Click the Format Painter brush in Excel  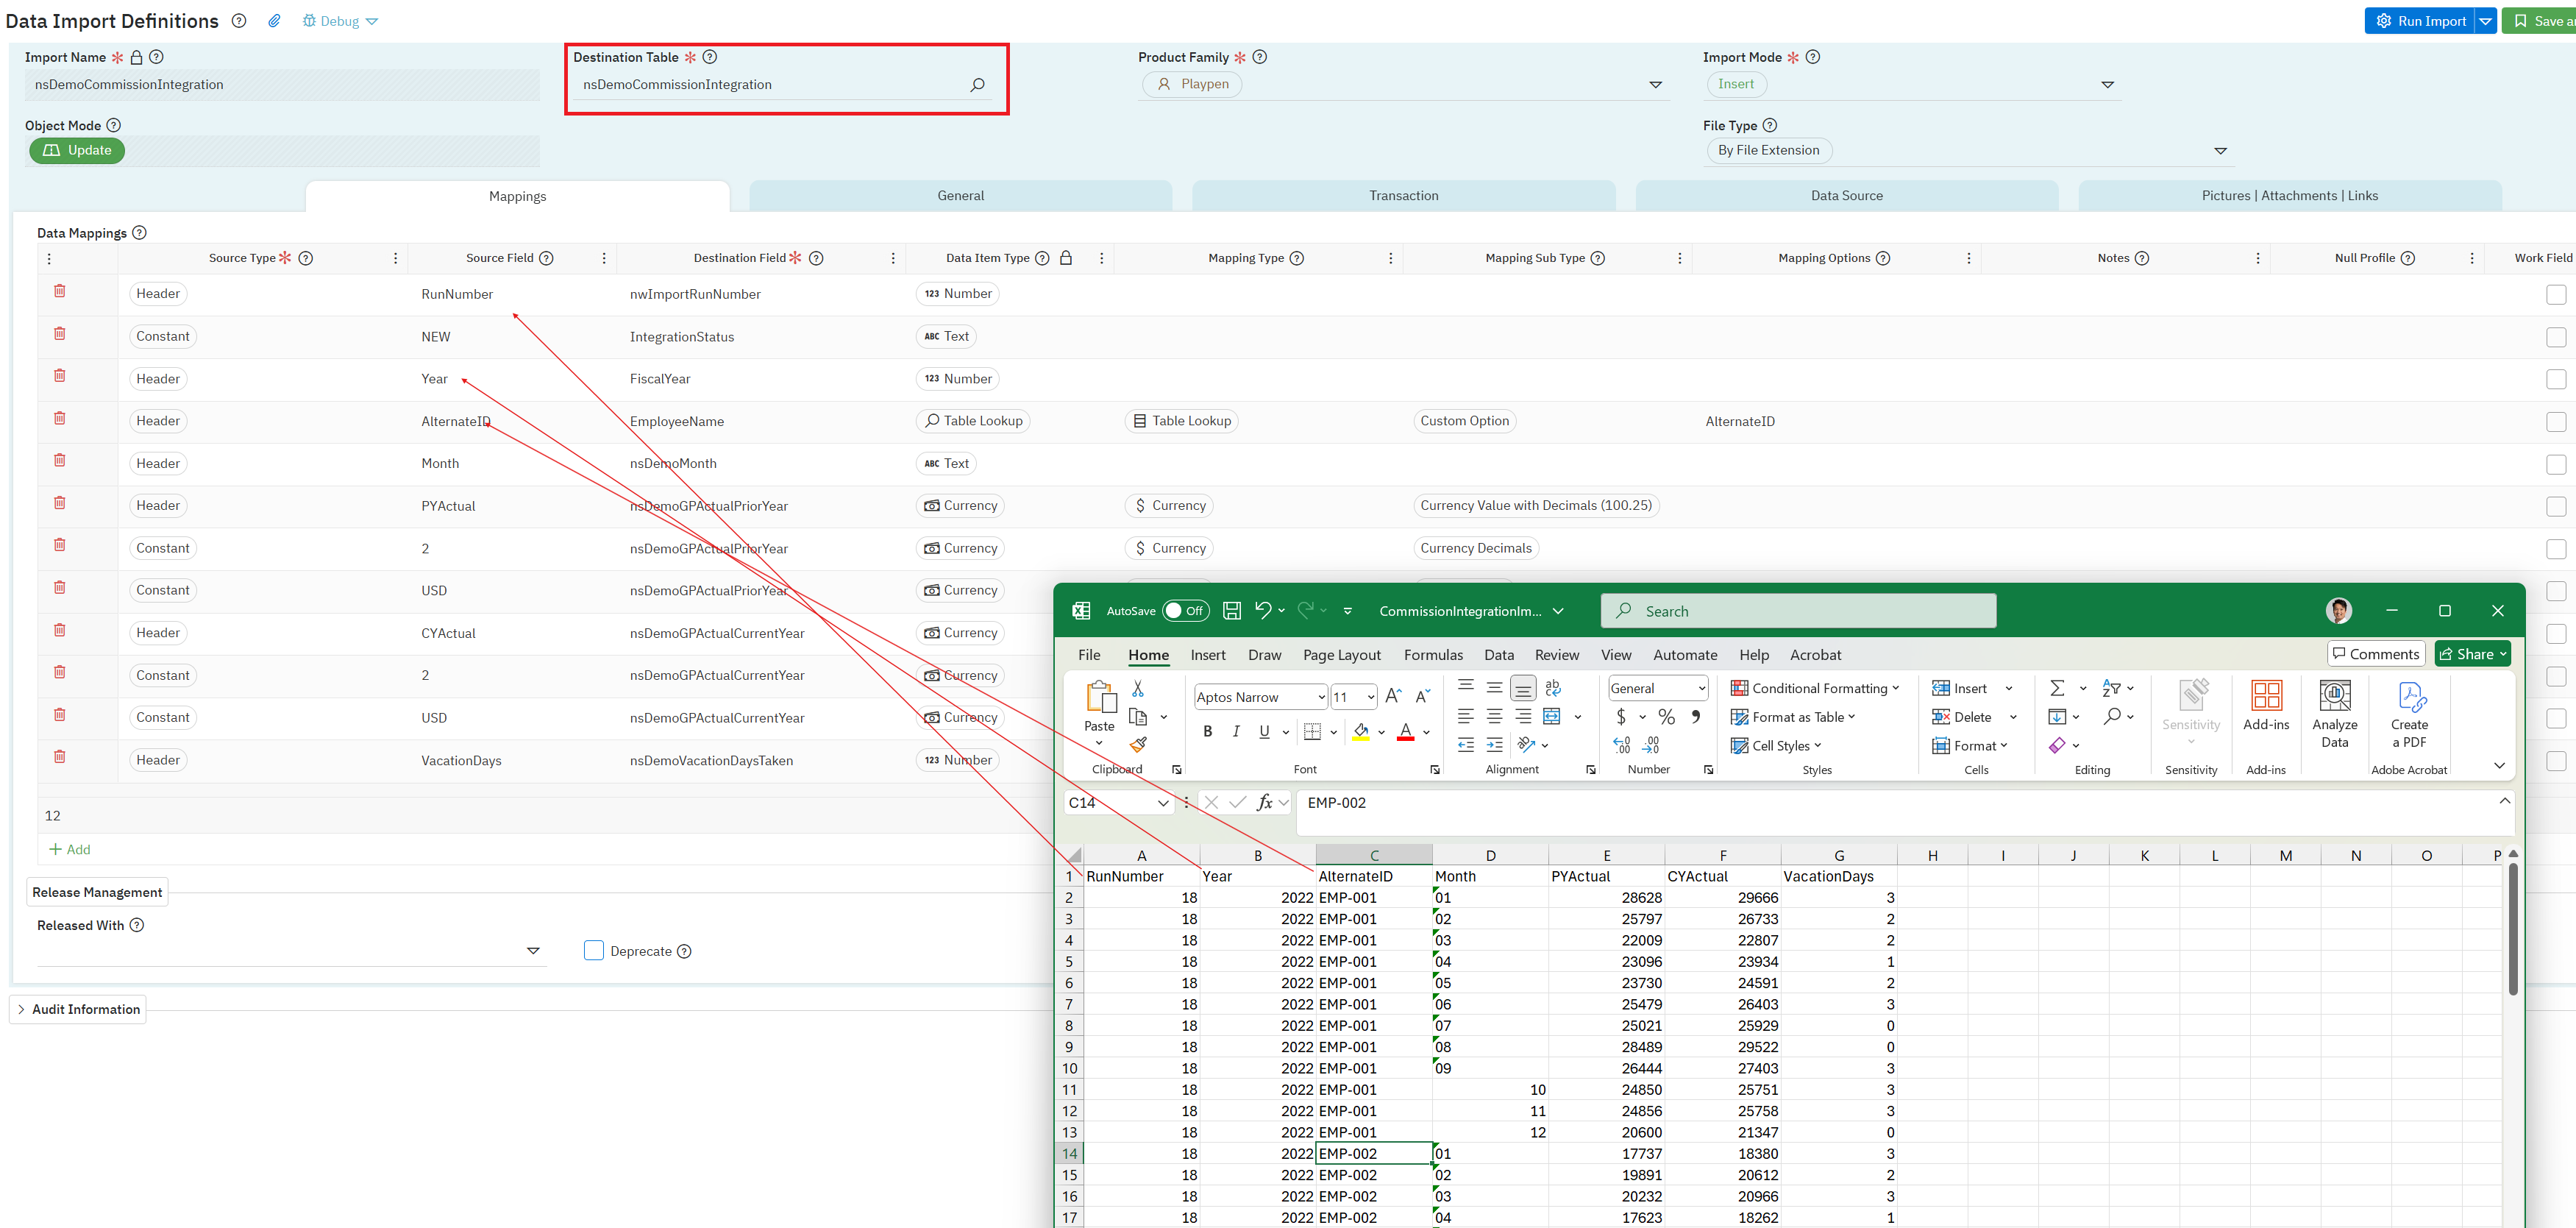[1138, 744]
